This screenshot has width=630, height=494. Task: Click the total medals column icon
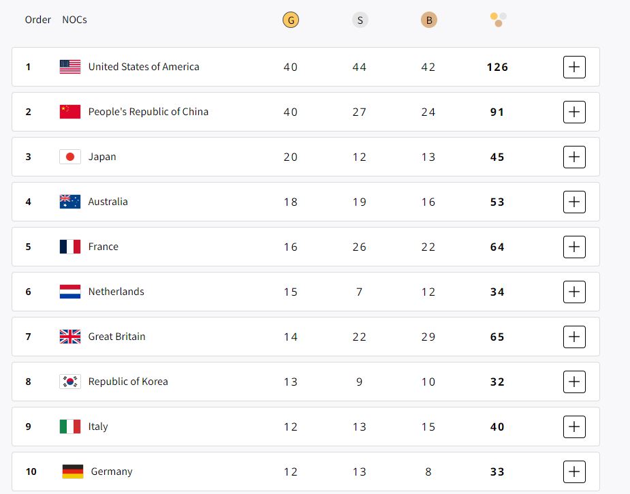[498, 20]
